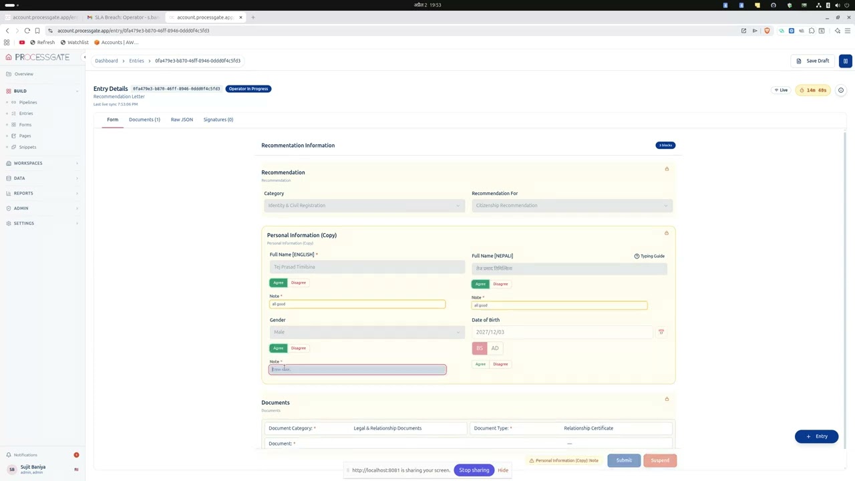The width and height of the screenshot is (855, 481).
Task: Click the Submit button
Action: point(624,460)
